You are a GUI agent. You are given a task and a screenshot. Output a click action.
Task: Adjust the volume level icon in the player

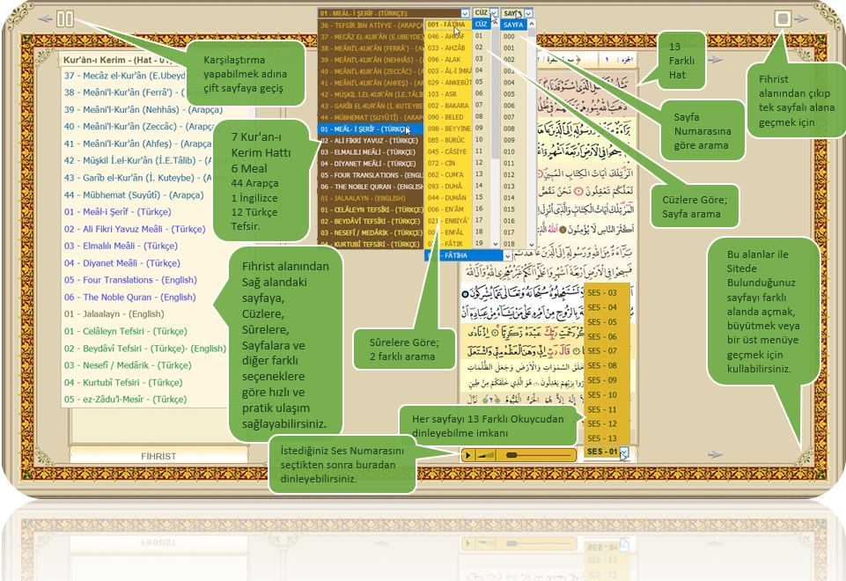(486, 455)
